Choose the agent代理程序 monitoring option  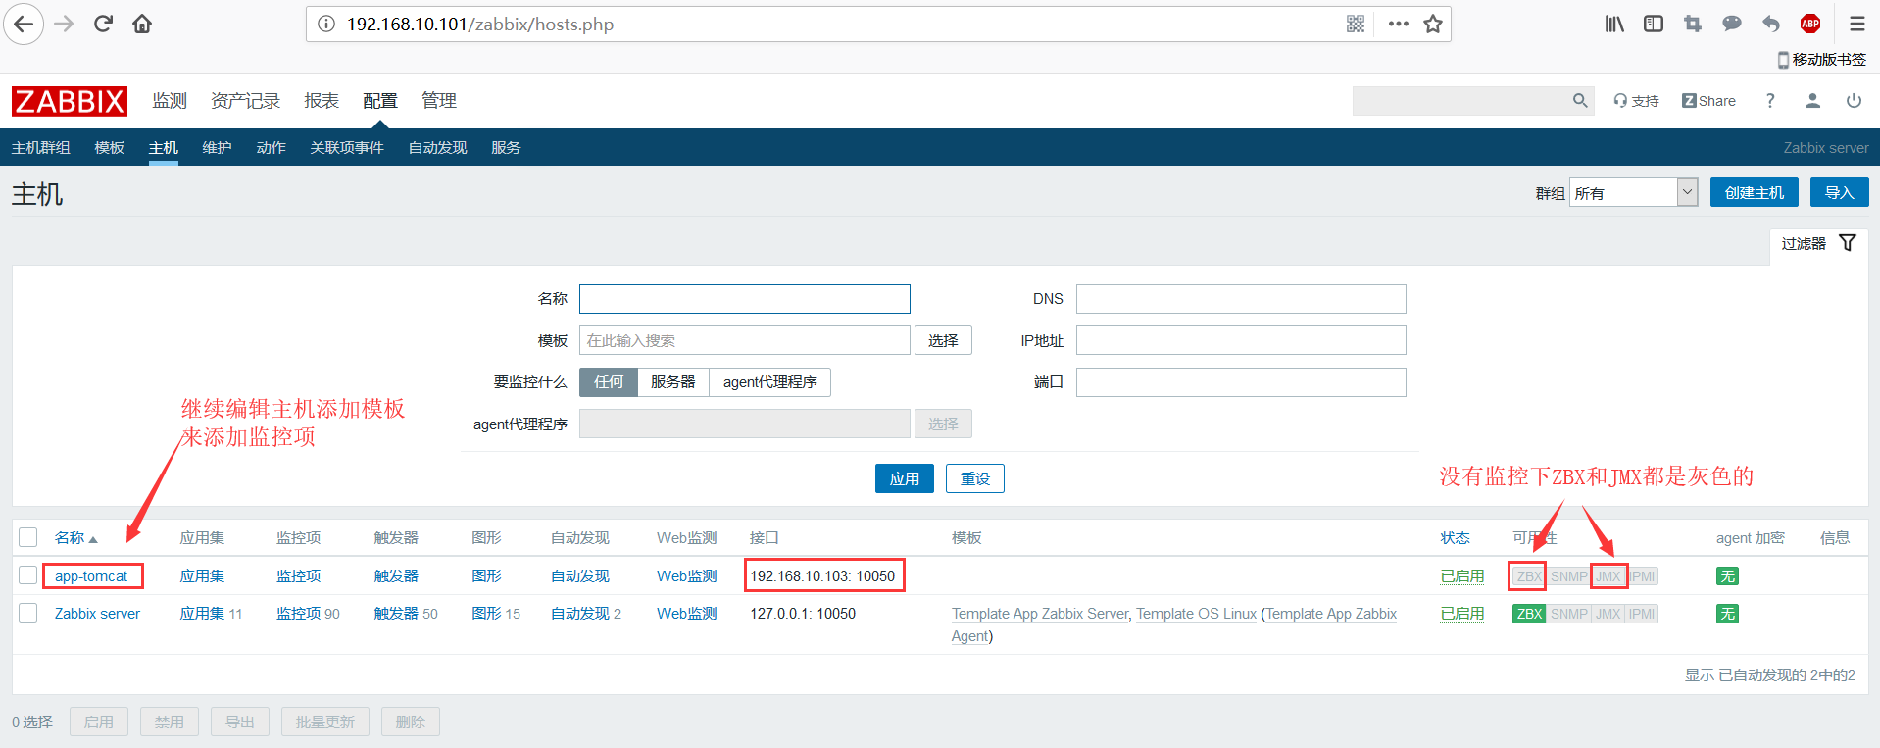(770, 382)
